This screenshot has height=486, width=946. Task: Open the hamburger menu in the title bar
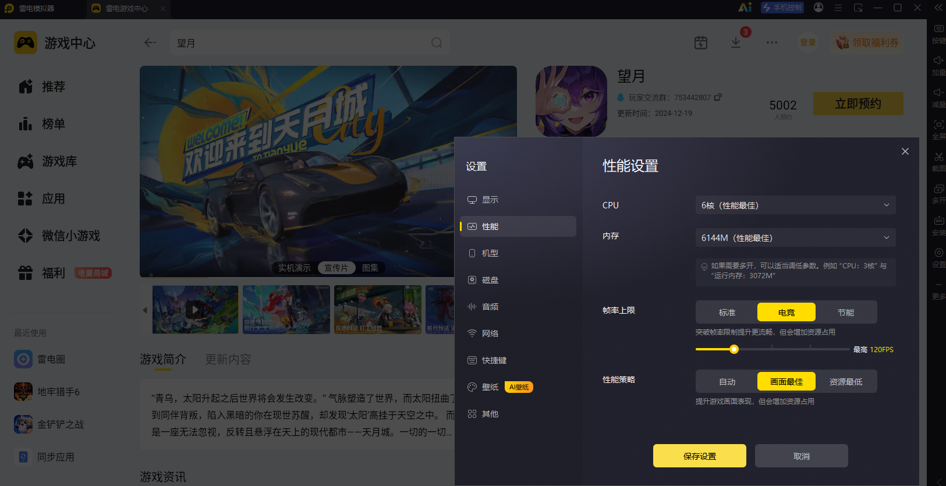click(x=838, y=8)
